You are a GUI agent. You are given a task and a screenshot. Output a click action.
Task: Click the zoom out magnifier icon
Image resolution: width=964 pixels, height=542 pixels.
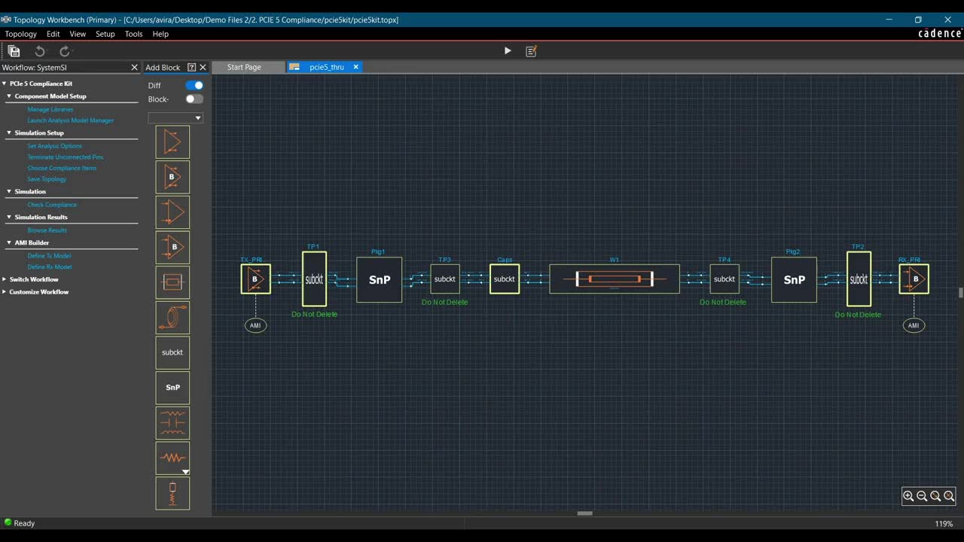click(922, 496)
